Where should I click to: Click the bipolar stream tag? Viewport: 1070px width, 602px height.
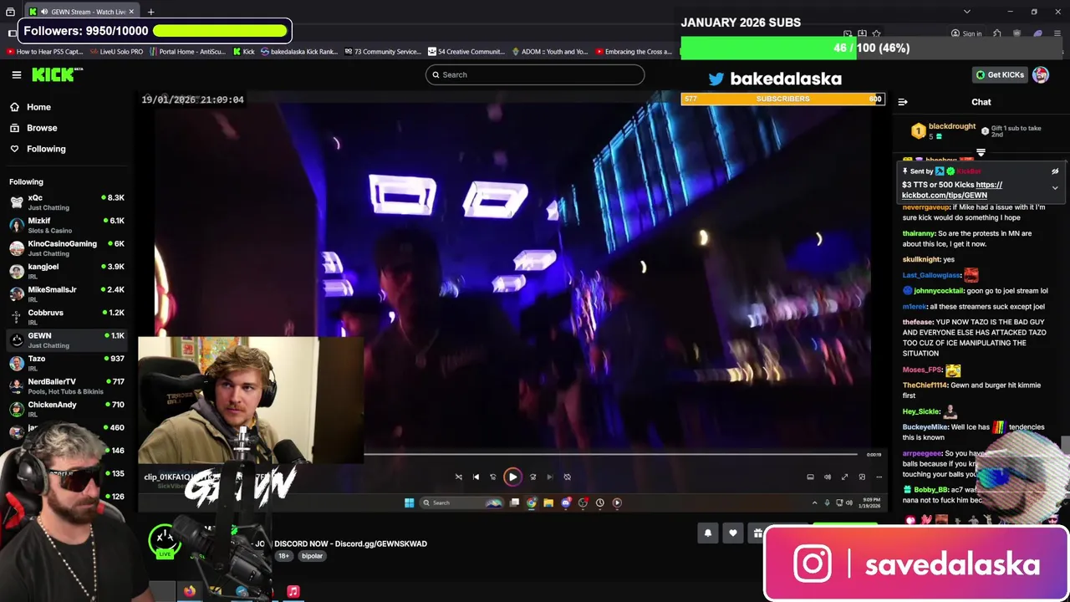click(312, 556)
